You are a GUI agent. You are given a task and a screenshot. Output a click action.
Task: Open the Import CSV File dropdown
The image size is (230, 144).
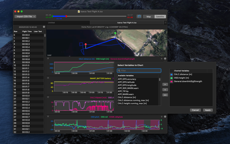click(25, 16)
